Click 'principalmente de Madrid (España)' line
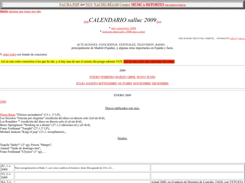245x183 pixels. 122,48
